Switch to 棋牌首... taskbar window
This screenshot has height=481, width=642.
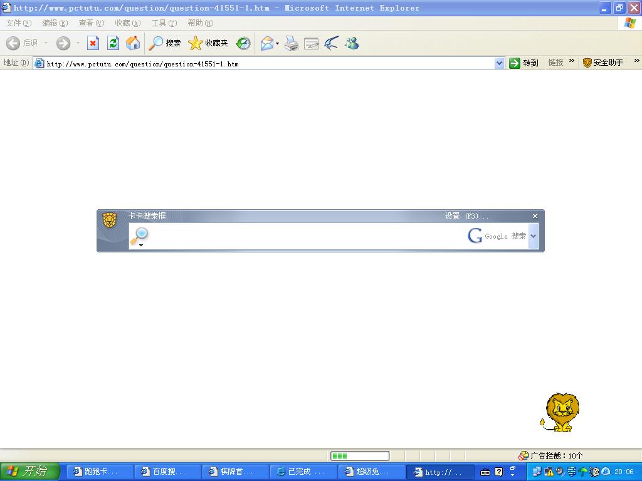[236, 472]
